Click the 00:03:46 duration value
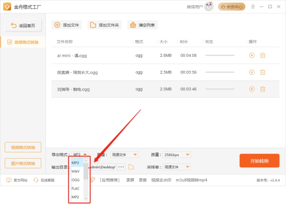This screenshot has width=286, height=204. click(188, 89)
